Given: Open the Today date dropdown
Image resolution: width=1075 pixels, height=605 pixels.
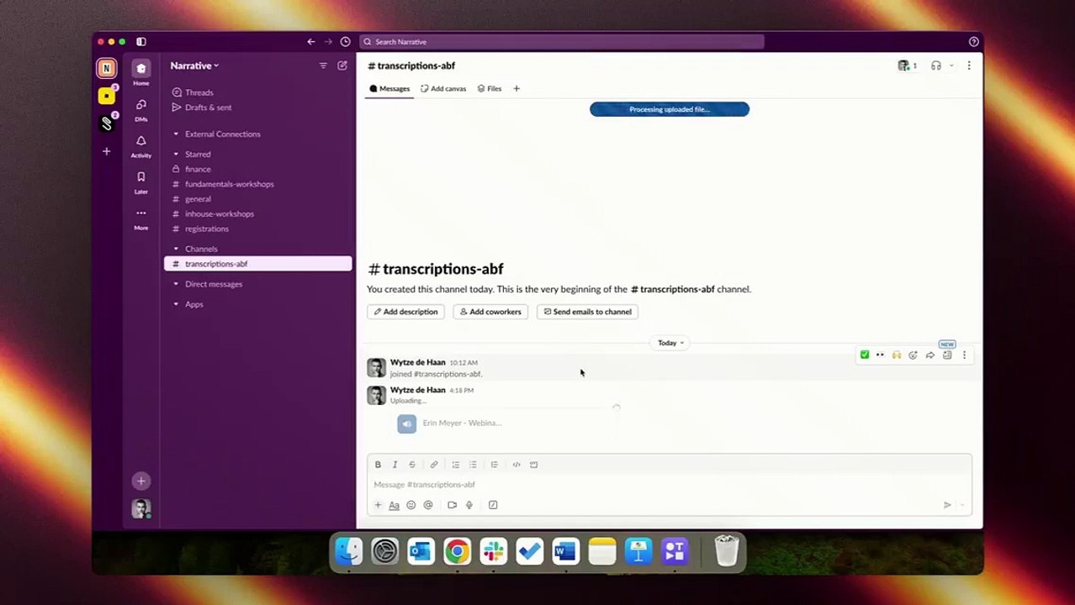Looking at the screenshot, I should 670,343.
